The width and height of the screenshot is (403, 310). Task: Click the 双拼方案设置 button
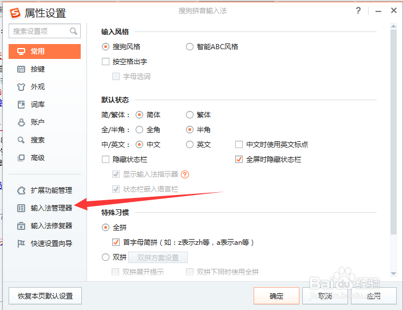158,257
